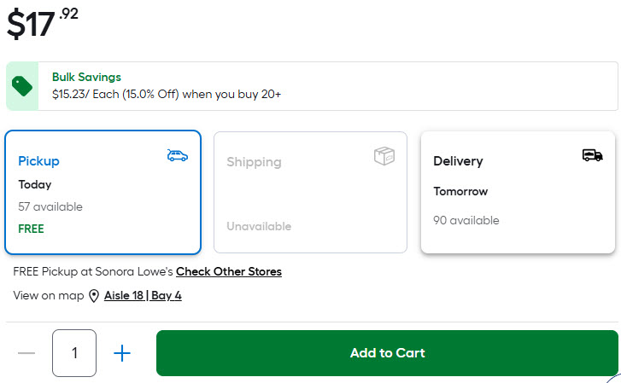
Task: Click the box icon on Shipping card
Action: [384, 156]
